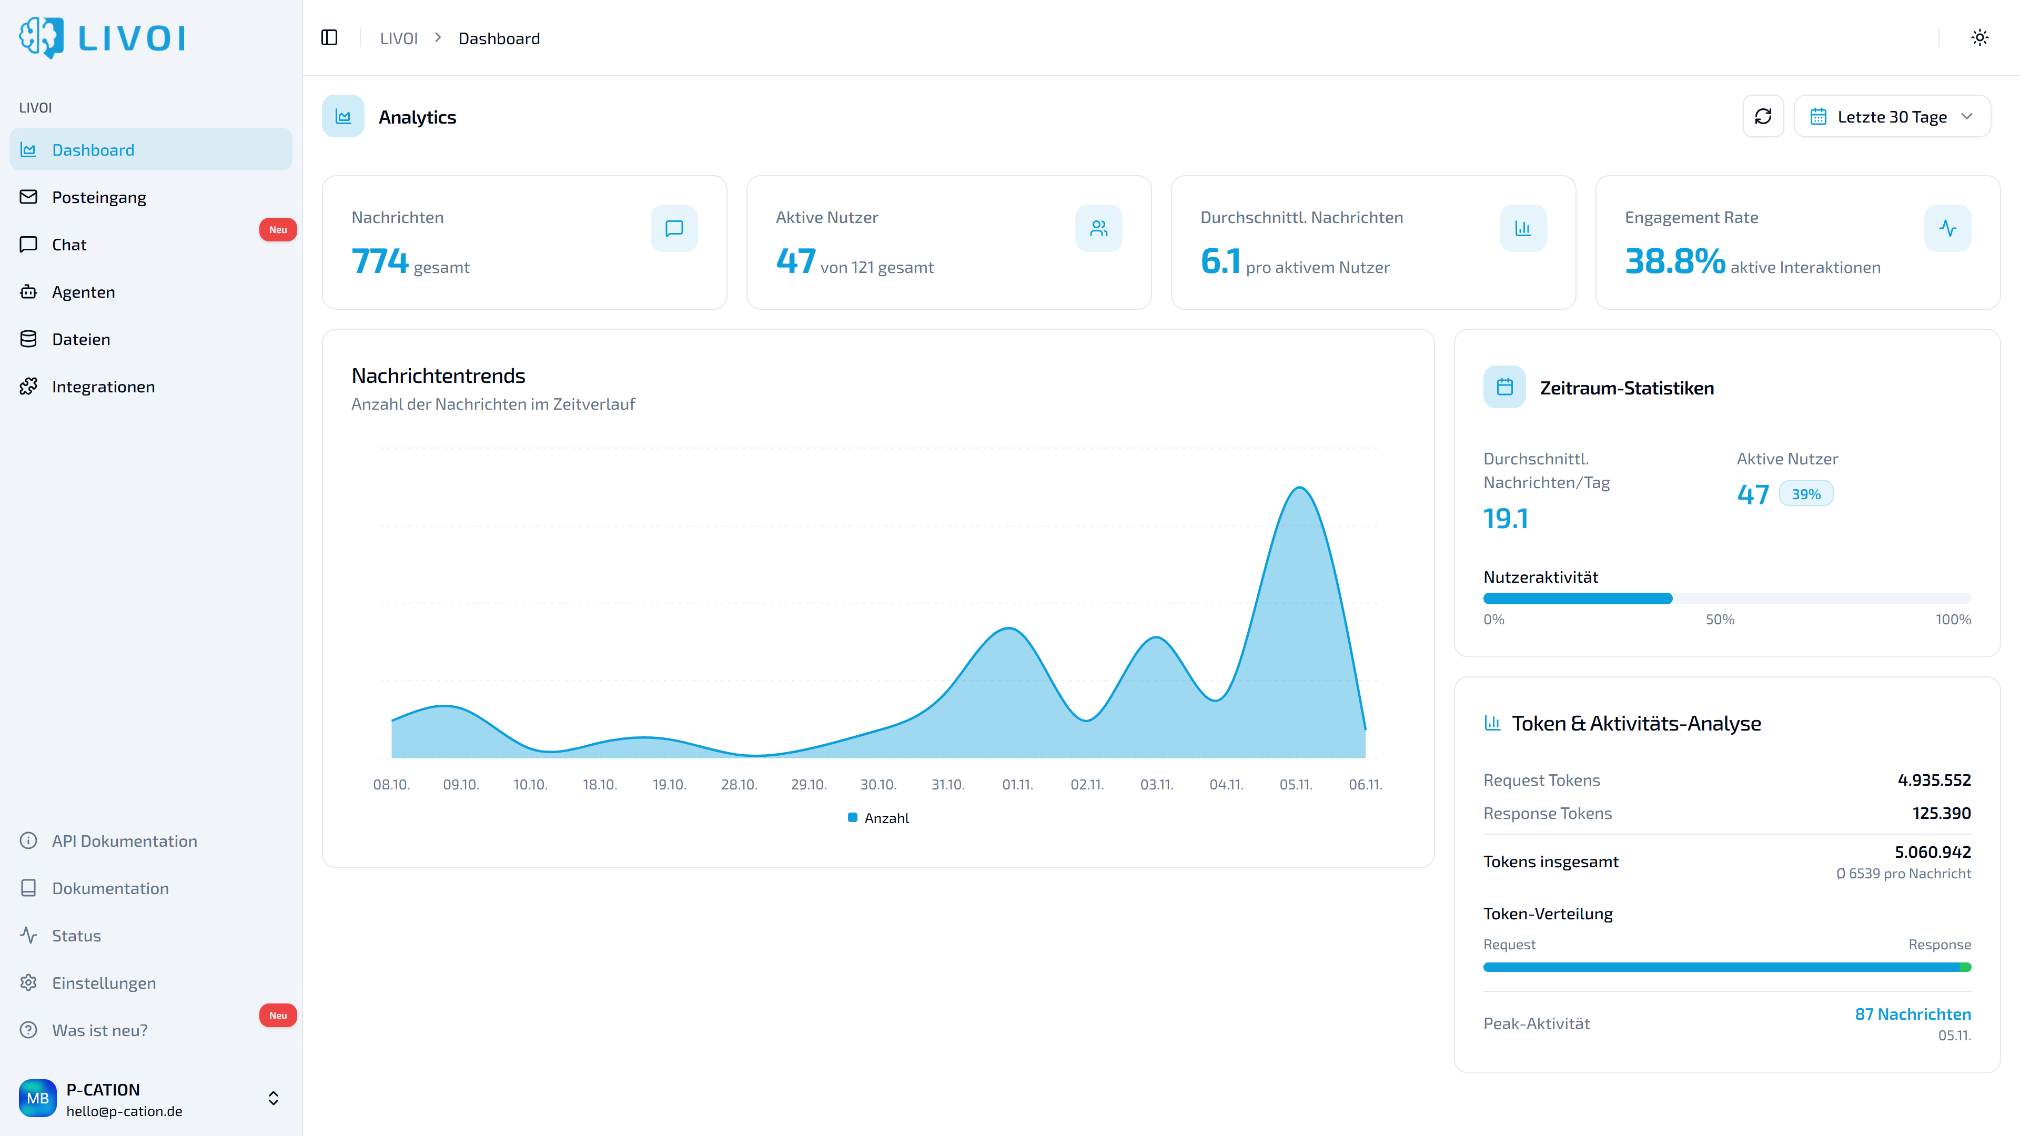Toggle light/dark mode with the sun icon
The height and width of the screenshot is (1136, 2020).
[x=1979, y=37]
